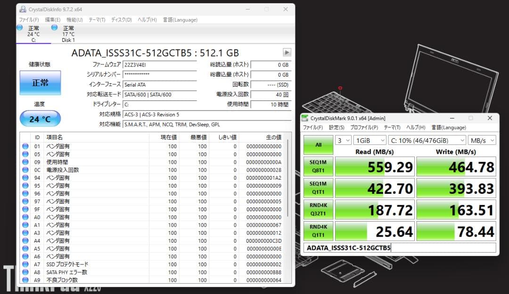Click the status orb for row 97
Screen dimensions: 509x294
pos(25,201)
